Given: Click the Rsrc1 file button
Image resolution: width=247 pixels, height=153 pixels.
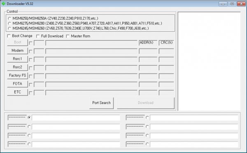Looking at the screenshot, I should (17, 59).
